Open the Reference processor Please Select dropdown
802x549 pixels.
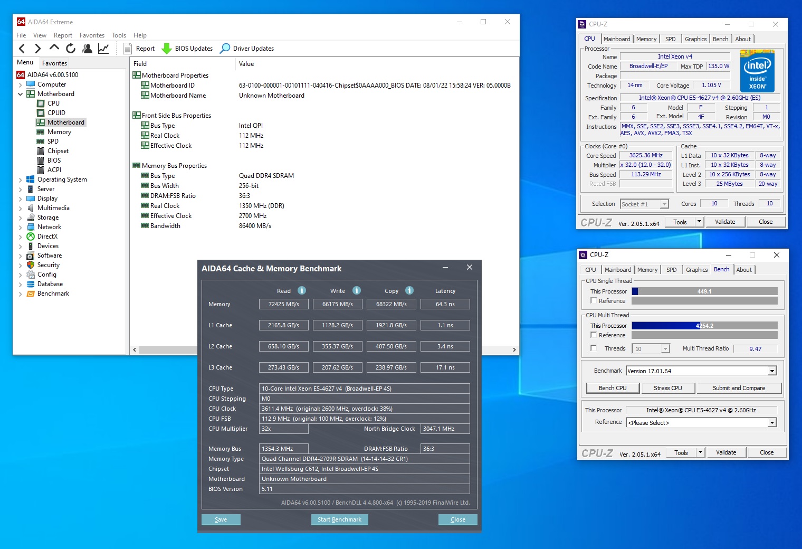click(x=772, y=423)
